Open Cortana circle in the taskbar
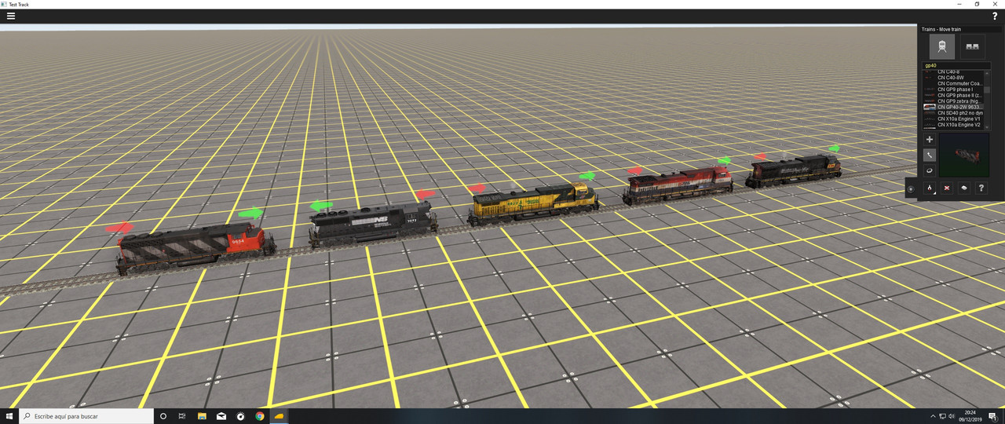1005x424 pixels. pyautogui.click(x=163, y=416)
